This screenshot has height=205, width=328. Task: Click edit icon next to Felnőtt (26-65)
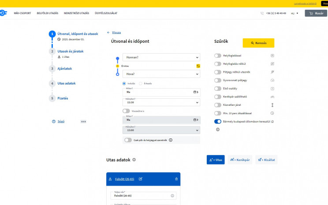pyautogui.click(x=141, y=179)
